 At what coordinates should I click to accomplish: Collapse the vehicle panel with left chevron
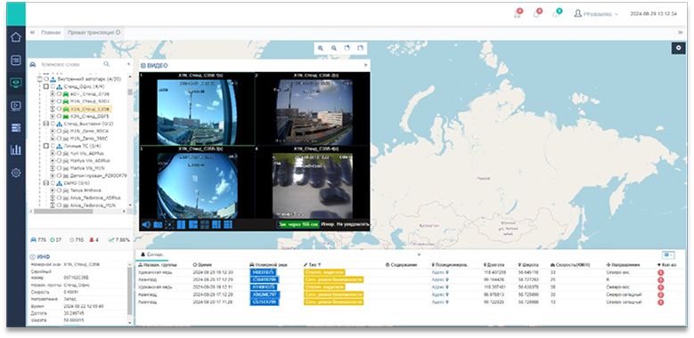pos(129,64)
